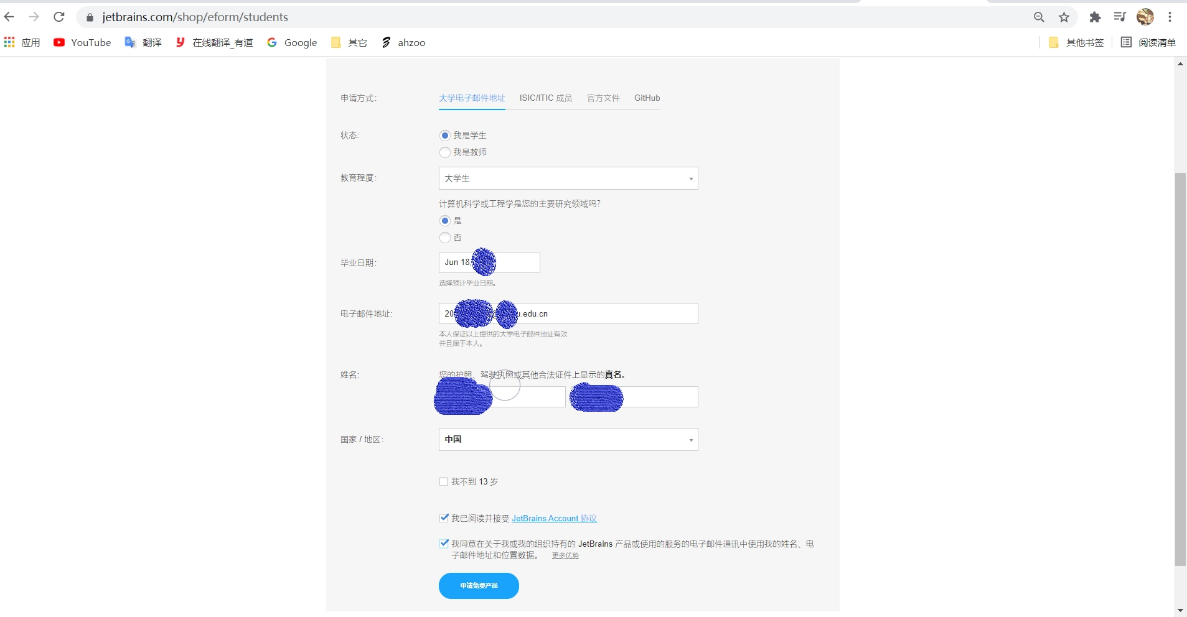Open the Google apps grid on bookmarks bar
Image resolution: width=1187 pixels, height=617 pixels.
pos(9,42)
